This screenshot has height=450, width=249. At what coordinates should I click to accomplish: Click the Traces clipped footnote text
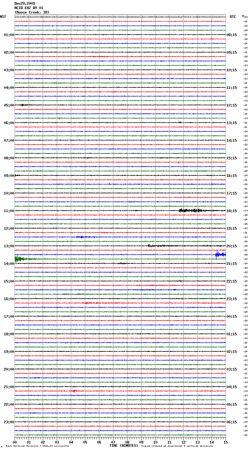pos(177,446)
